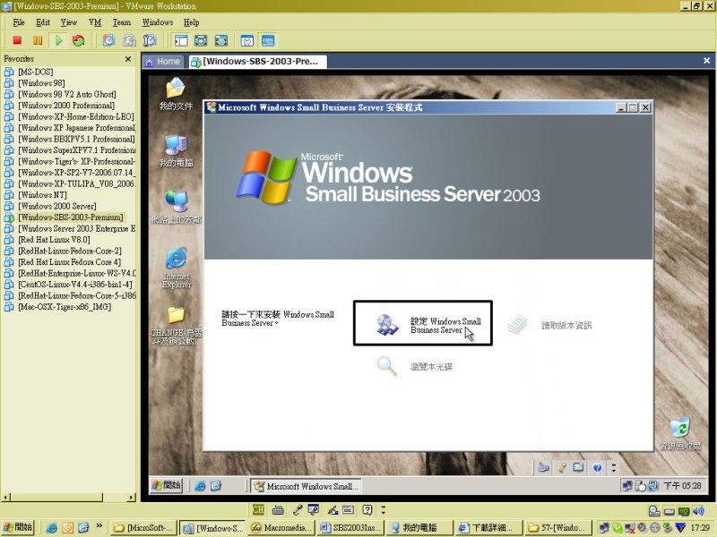717x537 pixels.
Task: Click the Full Screen toolbar icon
Action: click(x=201, y=40)
